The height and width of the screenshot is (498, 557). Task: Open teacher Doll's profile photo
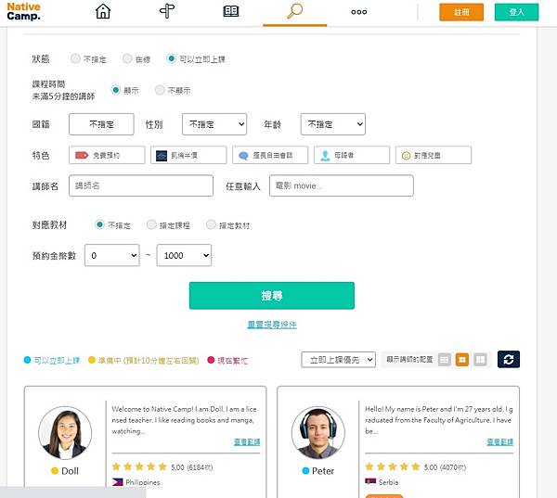(65, 433)
